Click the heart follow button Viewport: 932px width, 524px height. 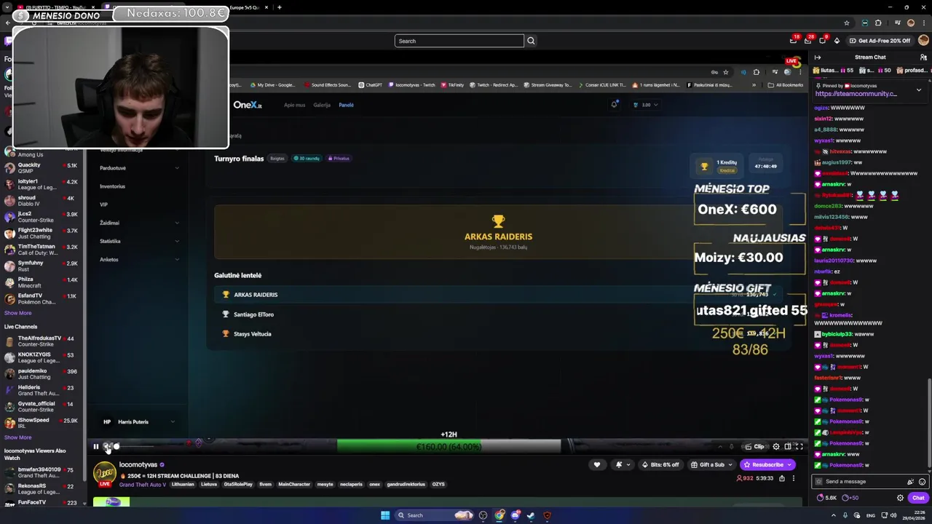[x=597, y=464]
